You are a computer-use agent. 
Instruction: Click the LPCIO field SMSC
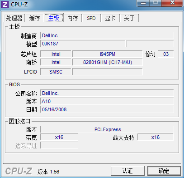[x=56, y=72]
